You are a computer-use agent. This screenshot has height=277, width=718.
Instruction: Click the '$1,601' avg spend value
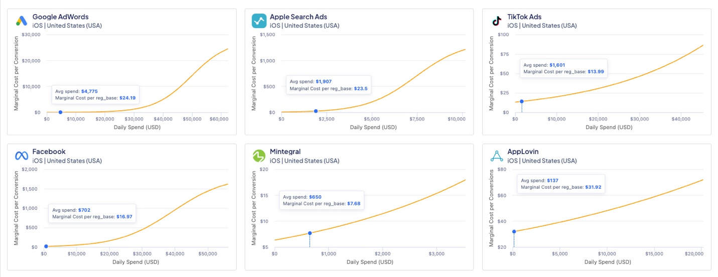[x=557, y=65]
